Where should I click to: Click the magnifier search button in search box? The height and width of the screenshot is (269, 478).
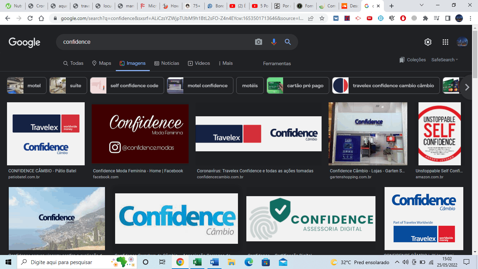[x=288, y=42]
